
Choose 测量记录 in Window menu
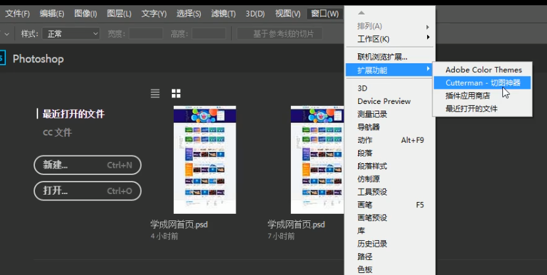390,114
